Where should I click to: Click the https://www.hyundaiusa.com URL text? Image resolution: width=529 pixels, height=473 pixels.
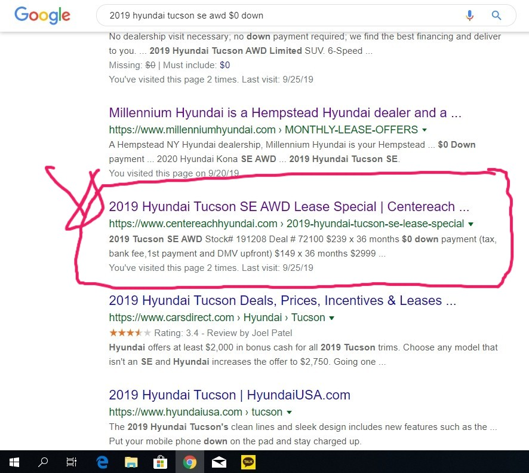coord(176,412)
